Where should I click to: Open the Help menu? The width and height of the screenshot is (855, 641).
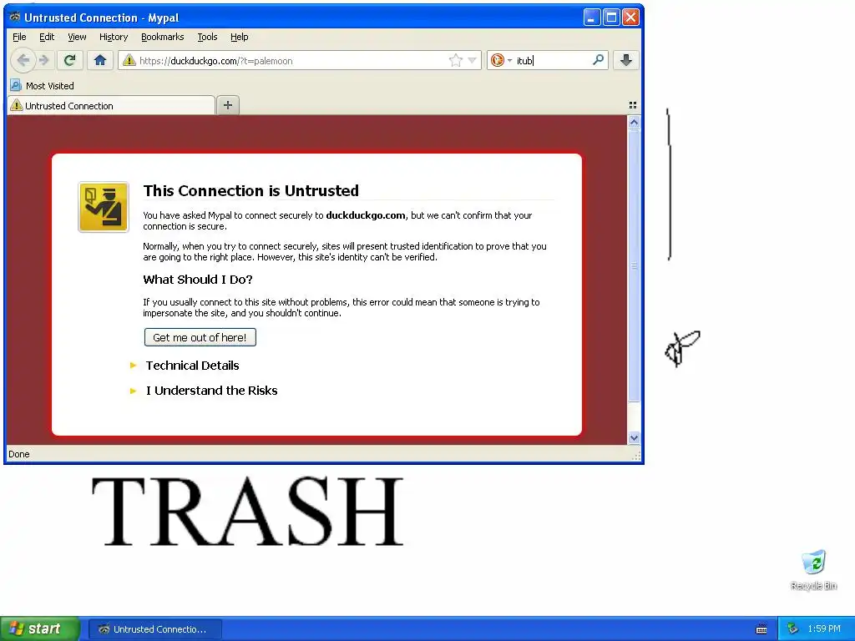240,37
